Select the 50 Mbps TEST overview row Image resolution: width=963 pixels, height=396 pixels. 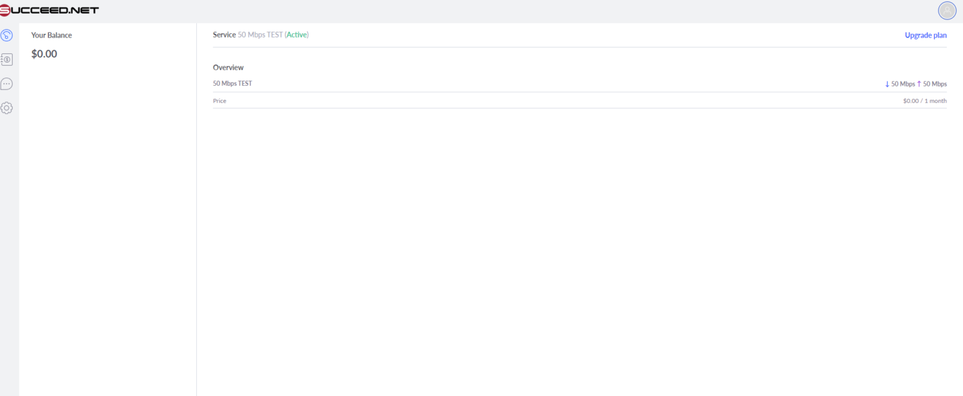232,83
